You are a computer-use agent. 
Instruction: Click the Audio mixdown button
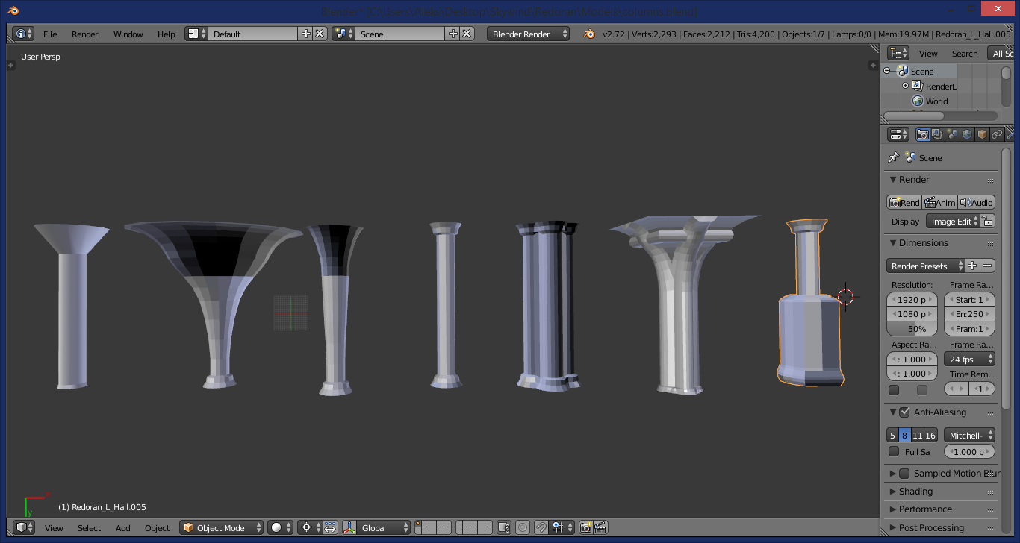point(976,202)
